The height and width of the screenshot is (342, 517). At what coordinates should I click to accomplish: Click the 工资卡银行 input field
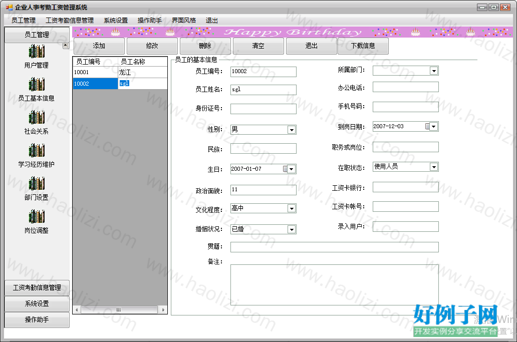(x=406, y=187)
